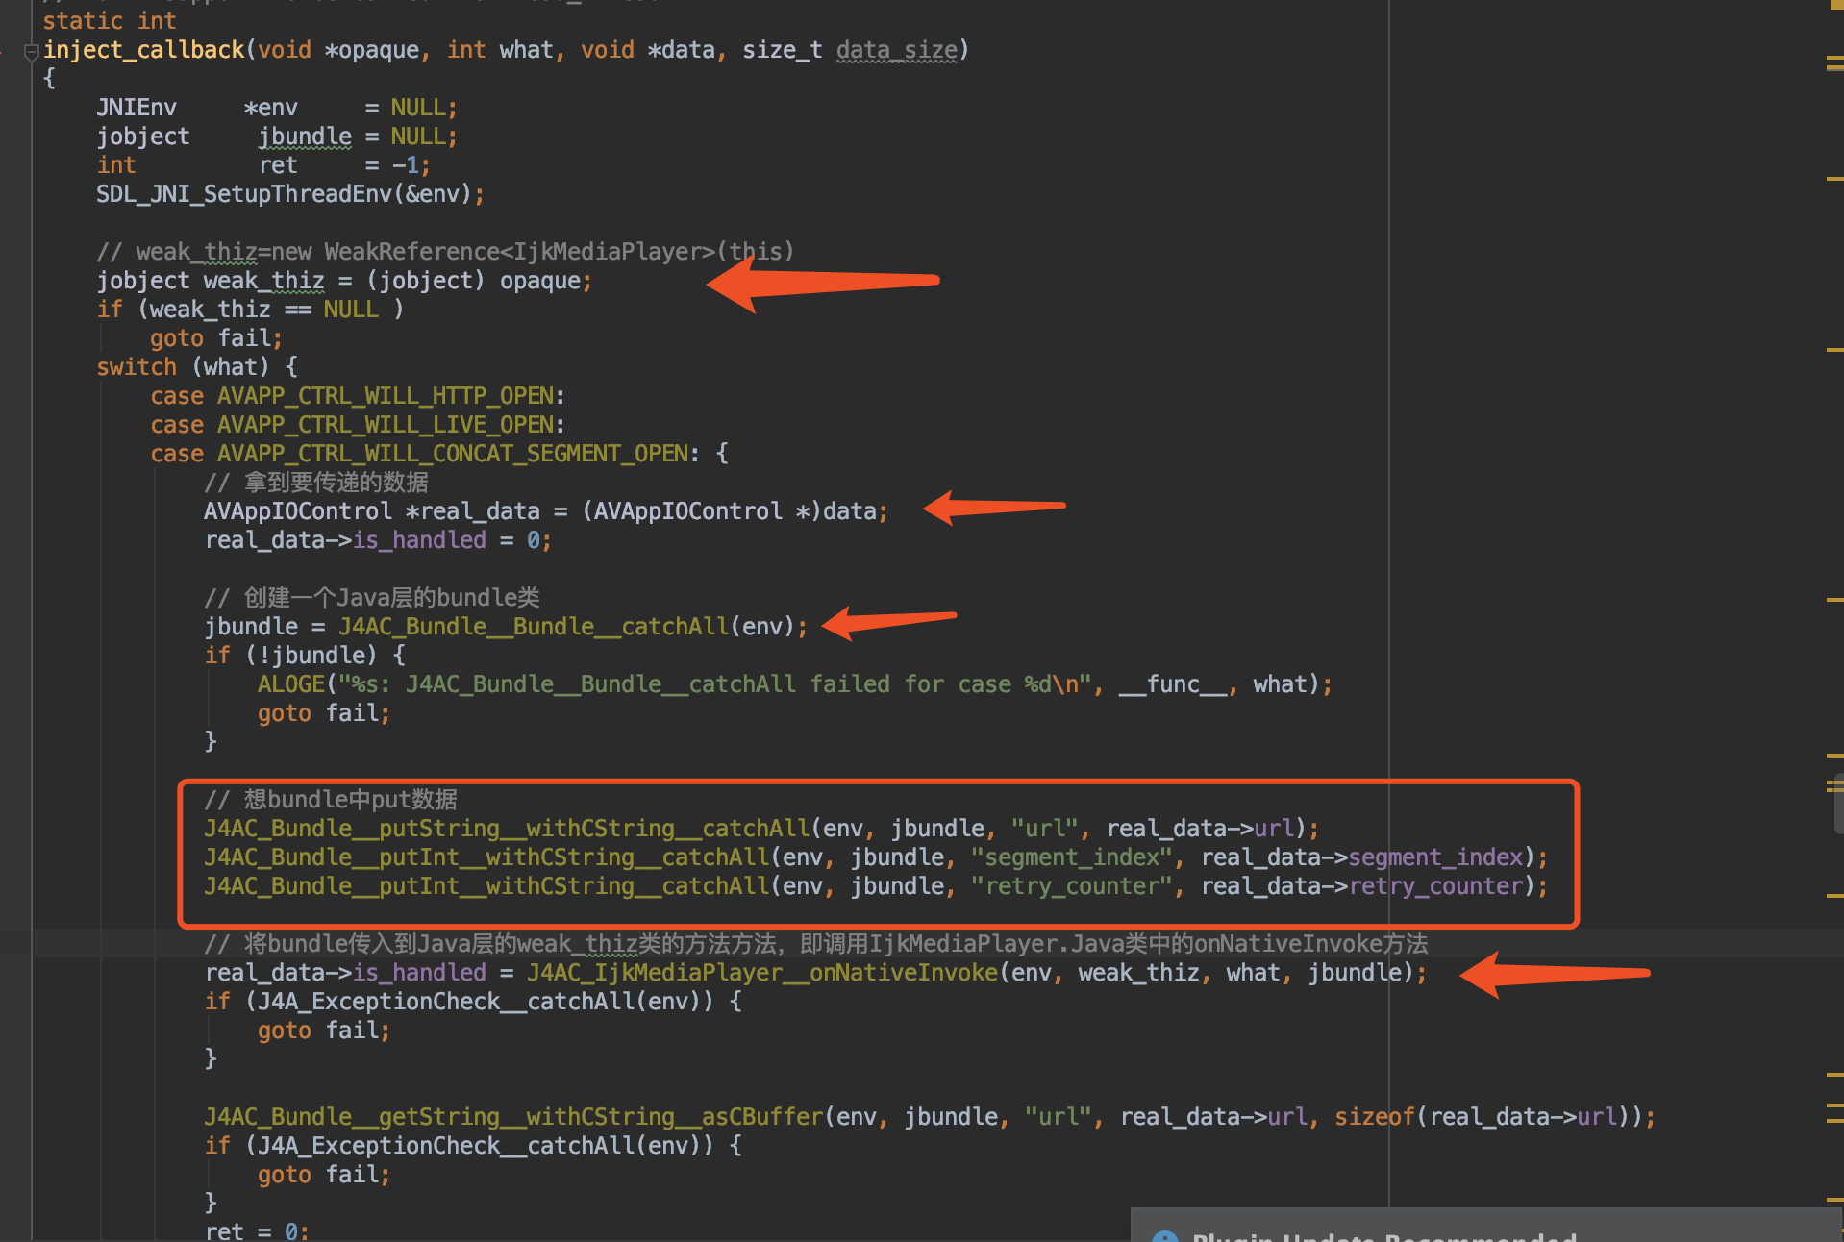Click AVAPP_CTRL_WILL_CONCAT_SEGMENT_OPEN case label
1844x1242 pixels.
click(x=453, y=454)
